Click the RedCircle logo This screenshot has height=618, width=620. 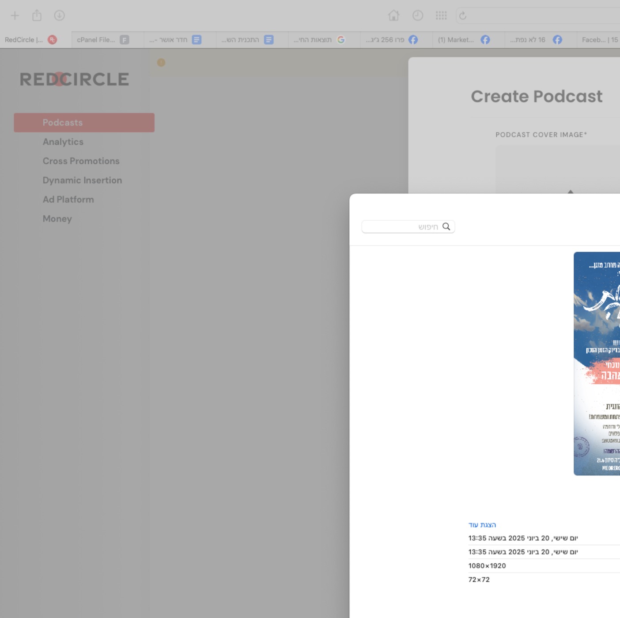pyautogui.click(x=74, y=79)
